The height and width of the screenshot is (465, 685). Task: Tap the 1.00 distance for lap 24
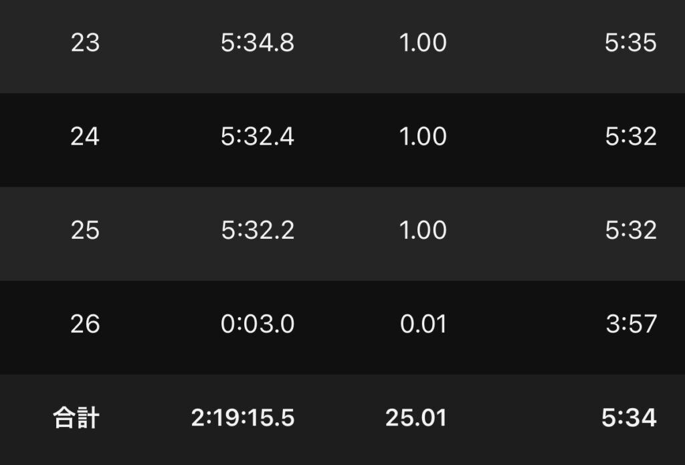pyautogui.click(x=422, y=137)
